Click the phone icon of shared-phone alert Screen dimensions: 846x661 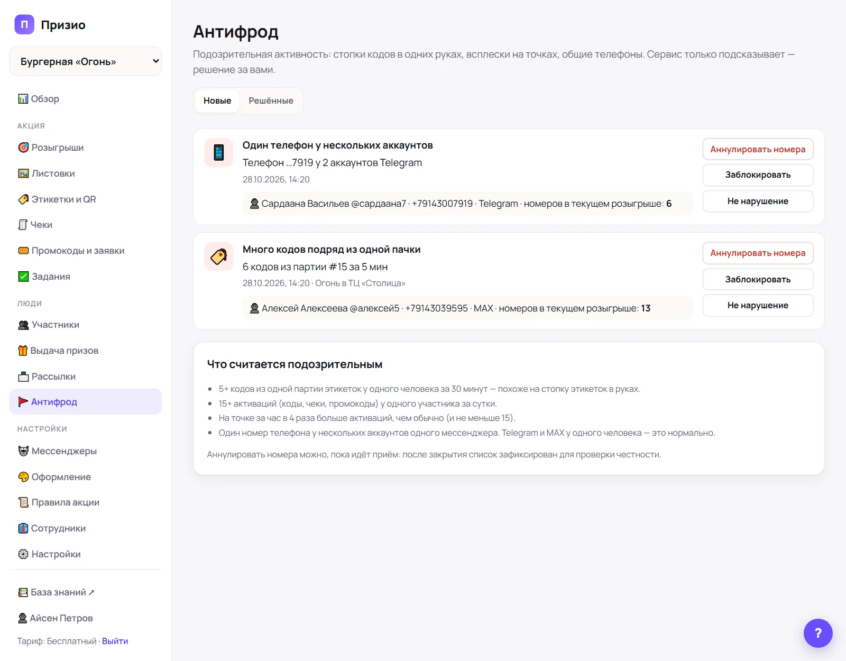pyautogui.click(x=219, y=153)
